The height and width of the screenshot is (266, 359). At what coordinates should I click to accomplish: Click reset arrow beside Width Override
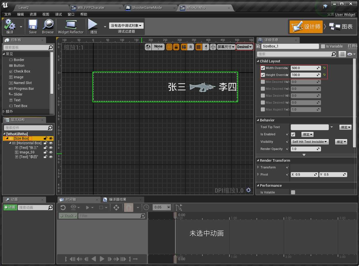pos(324,68)
